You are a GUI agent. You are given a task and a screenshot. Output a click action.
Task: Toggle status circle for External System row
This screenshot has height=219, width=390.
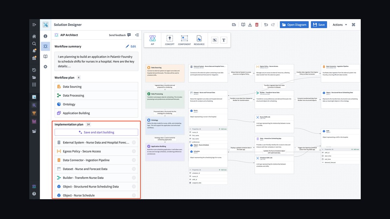pos(134,142)
